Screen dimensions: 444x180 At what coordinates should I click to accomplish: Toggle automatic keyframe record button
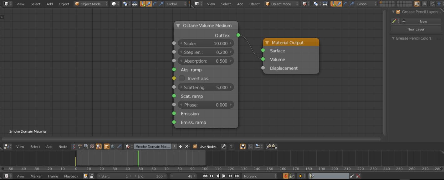click(285, 176)
